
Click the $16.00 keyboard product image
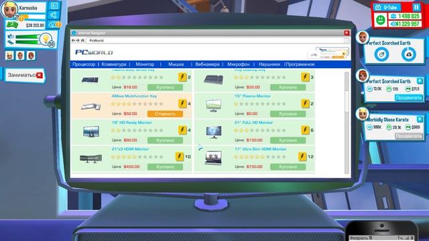[x=90, y=80]
